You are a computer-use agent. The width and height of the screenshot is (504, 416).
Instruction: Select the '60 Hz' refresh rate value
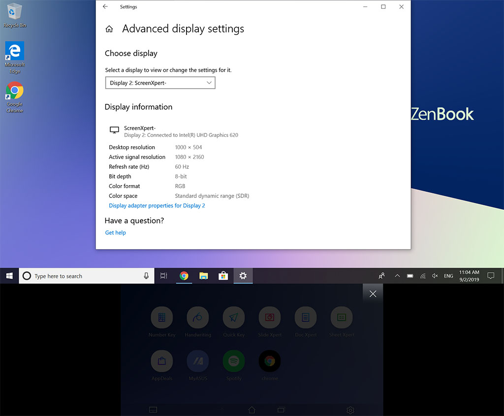[182, 166]
